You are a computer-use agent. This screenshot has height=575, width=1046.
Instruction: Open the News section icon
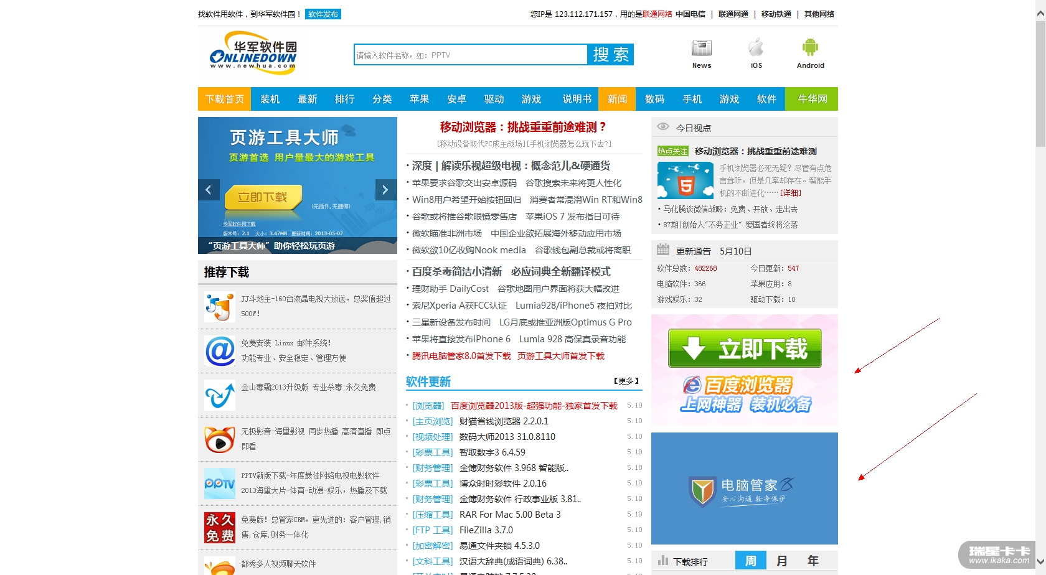click(x=702, y=48)
